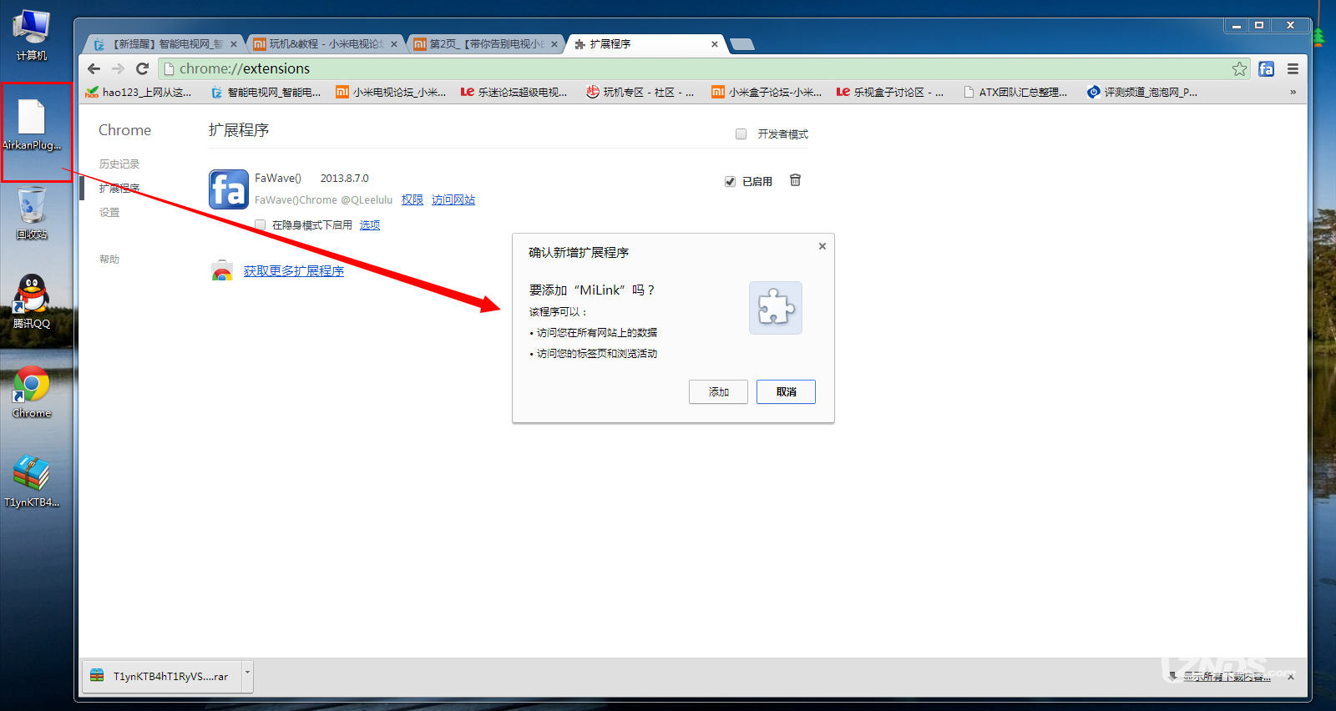1336x711 pixels.
Task: Uncheck the 已启用 enabled checkbox for FaWave
Action: coord(730,181)
